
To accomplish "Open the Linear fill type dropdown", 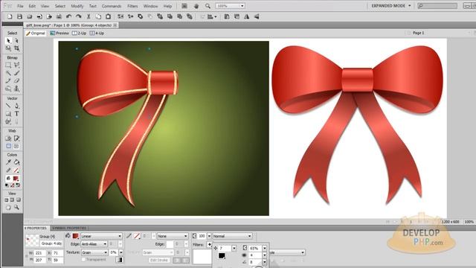I will pyautogui.click(x=101, y=236).
